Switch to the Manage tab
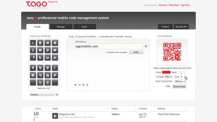This screenshot has width=217, height=122. [61, 27]
